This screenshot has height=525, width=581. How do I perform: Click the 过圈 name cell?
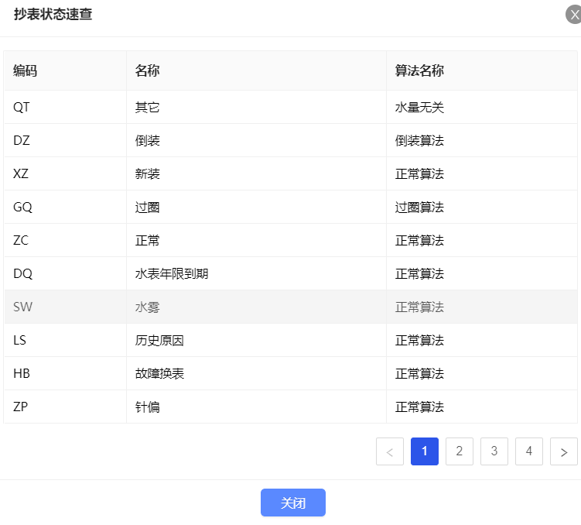(256, 207)
